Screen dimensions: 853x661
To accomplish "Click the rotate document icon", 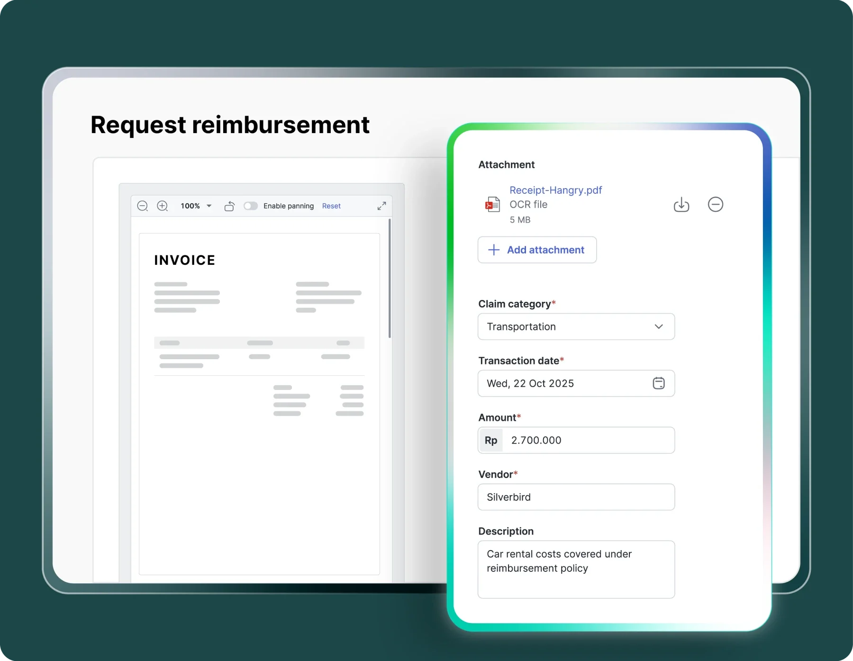I will point(229,206).
